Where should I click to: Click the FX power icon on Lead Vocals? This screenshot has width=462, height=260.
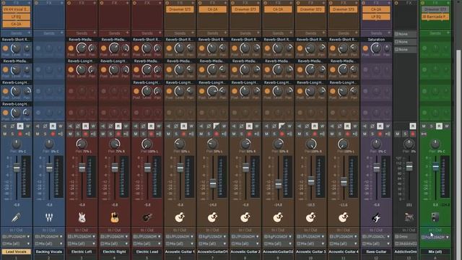tap(4, 3)
